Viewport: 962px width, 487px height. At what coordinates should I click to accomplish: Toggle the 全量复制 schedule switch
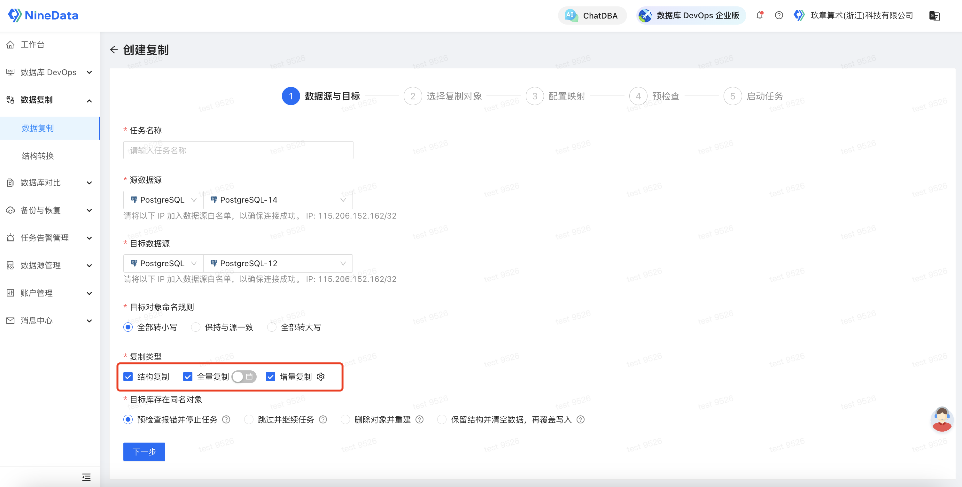(x=244, y=376)
